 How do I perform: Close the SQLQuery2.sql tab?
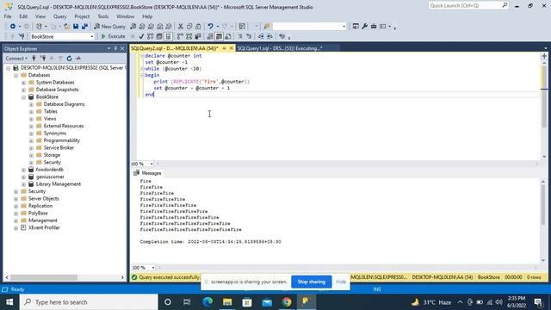coord(232,48)
